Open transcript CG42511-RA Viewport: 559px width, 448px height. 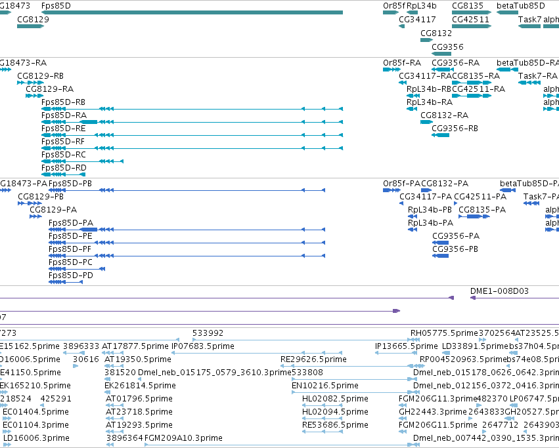pos(478,89)
